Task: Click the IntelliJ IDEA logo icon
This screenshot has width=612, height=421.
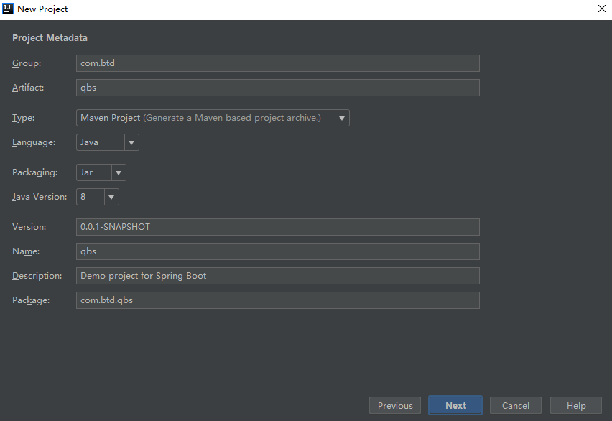Action: click(x=8, y=9)
